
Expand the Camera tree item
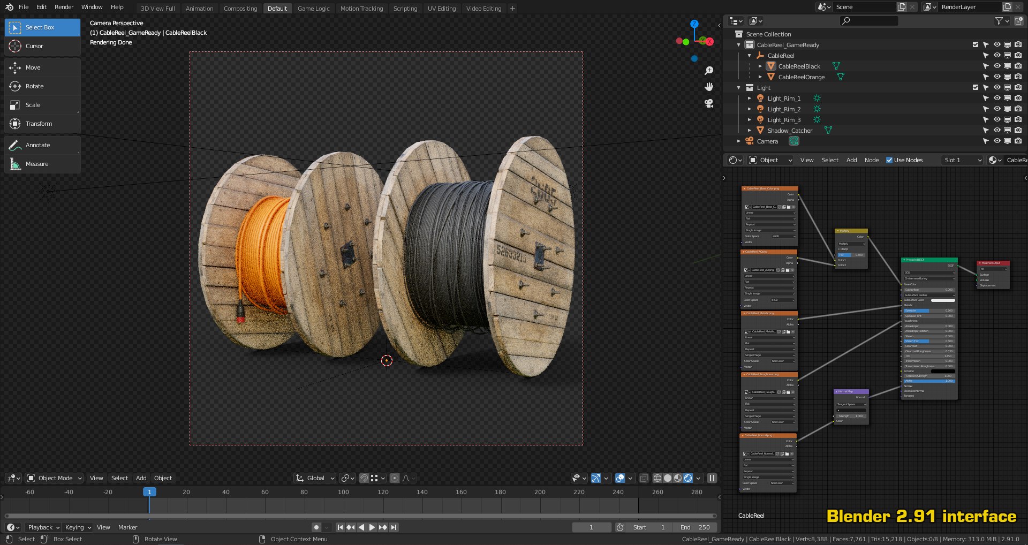[738, 141]
